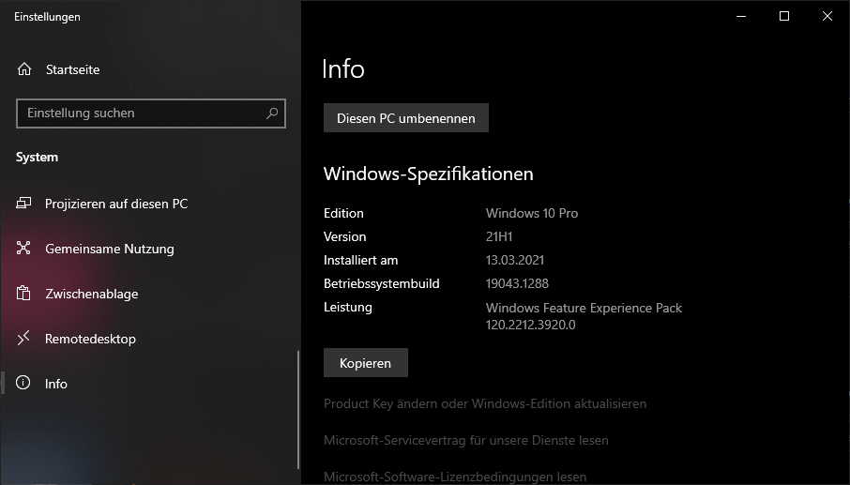The height and width of the screenshot is (485, 850).
Task: Click the Info circle icon in sidebar
Action: (x=23, y=383)
